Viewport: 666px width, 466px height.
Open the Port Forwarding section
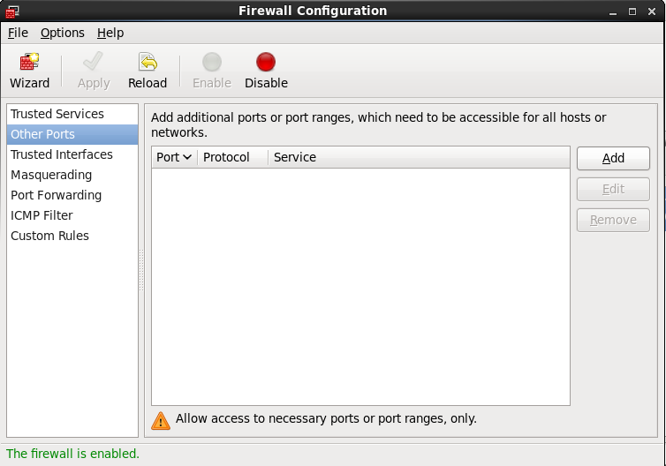tap(72, 195)
